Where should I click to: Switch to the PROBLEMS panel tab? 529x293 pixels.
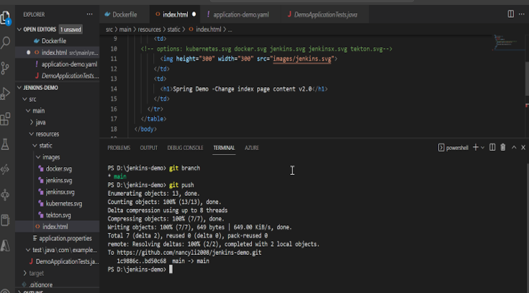pyautogui.click(x=119, y=148)
